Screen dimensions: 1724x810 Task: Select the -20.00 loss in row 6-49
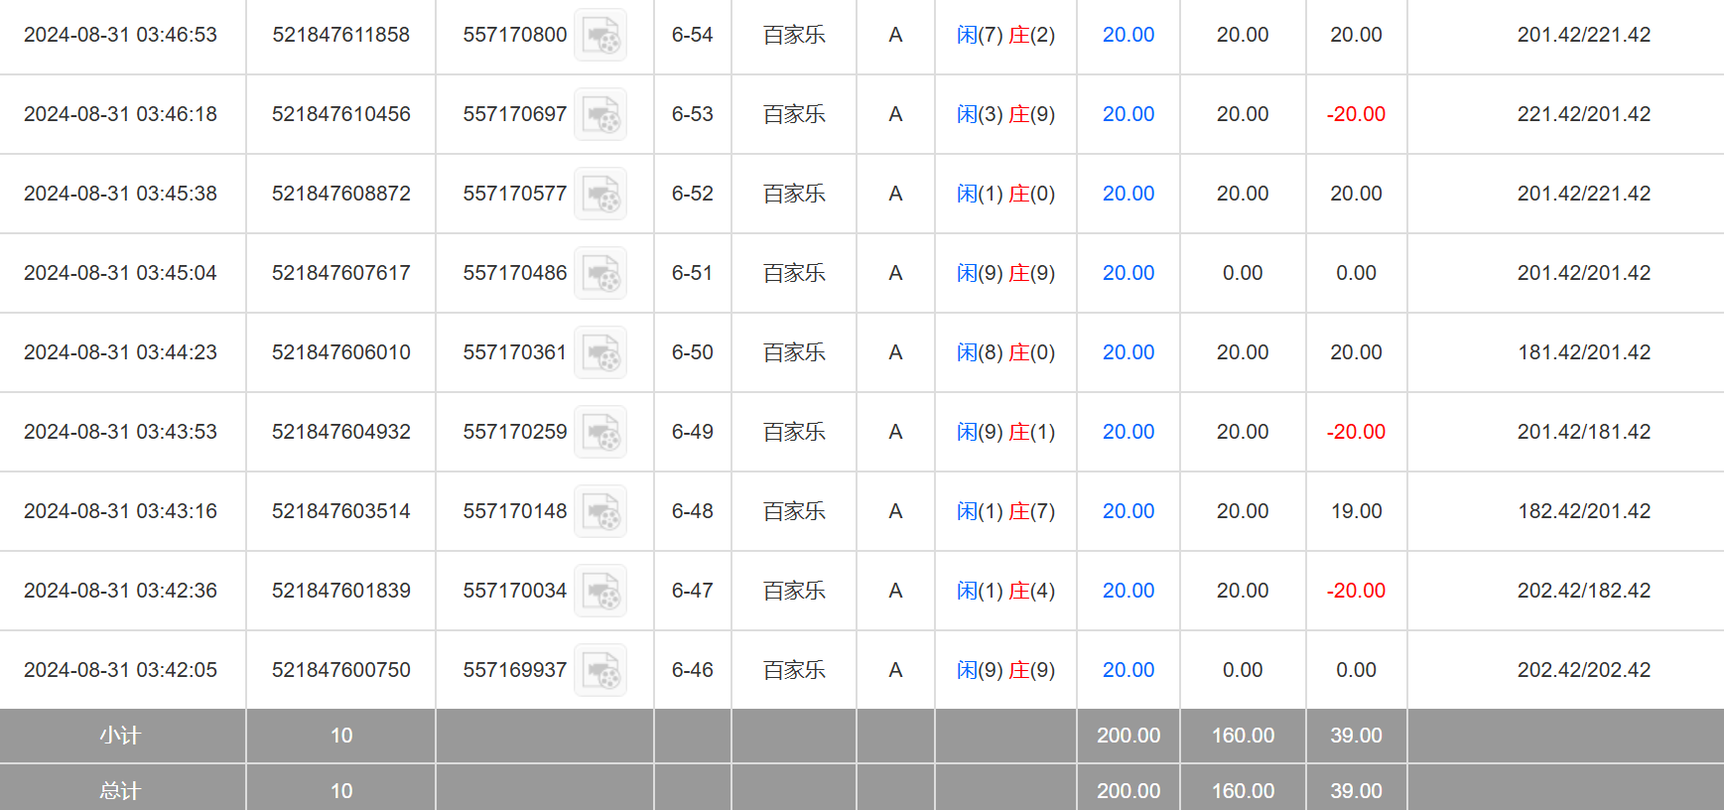[1356, 432]
